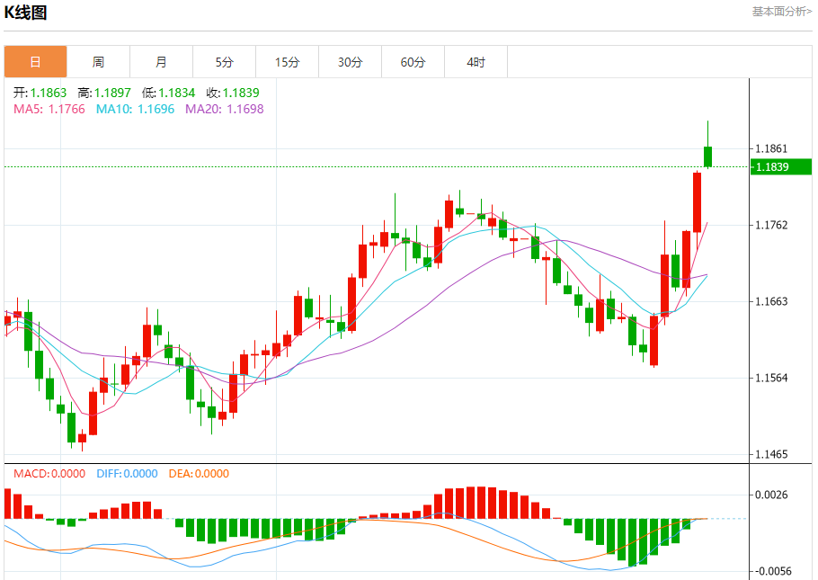Viewport: 818px width, 580px height.
Task: Click the MA20 legend label
Action: [x=224, y=109]
